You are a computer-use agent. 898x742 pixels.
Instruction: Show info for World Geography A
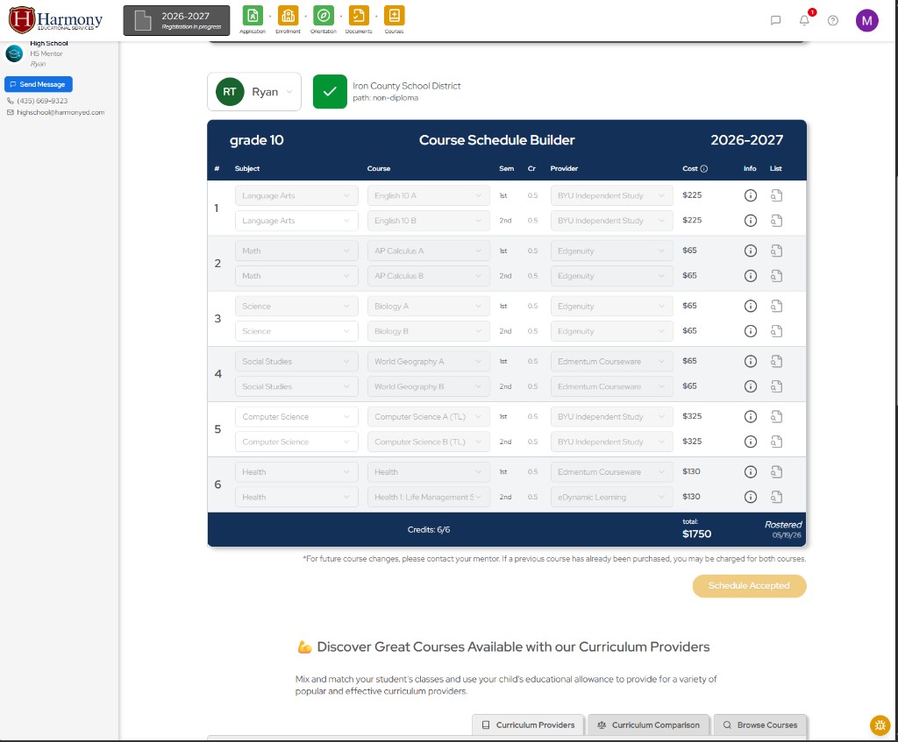click(x=751, y=362)
